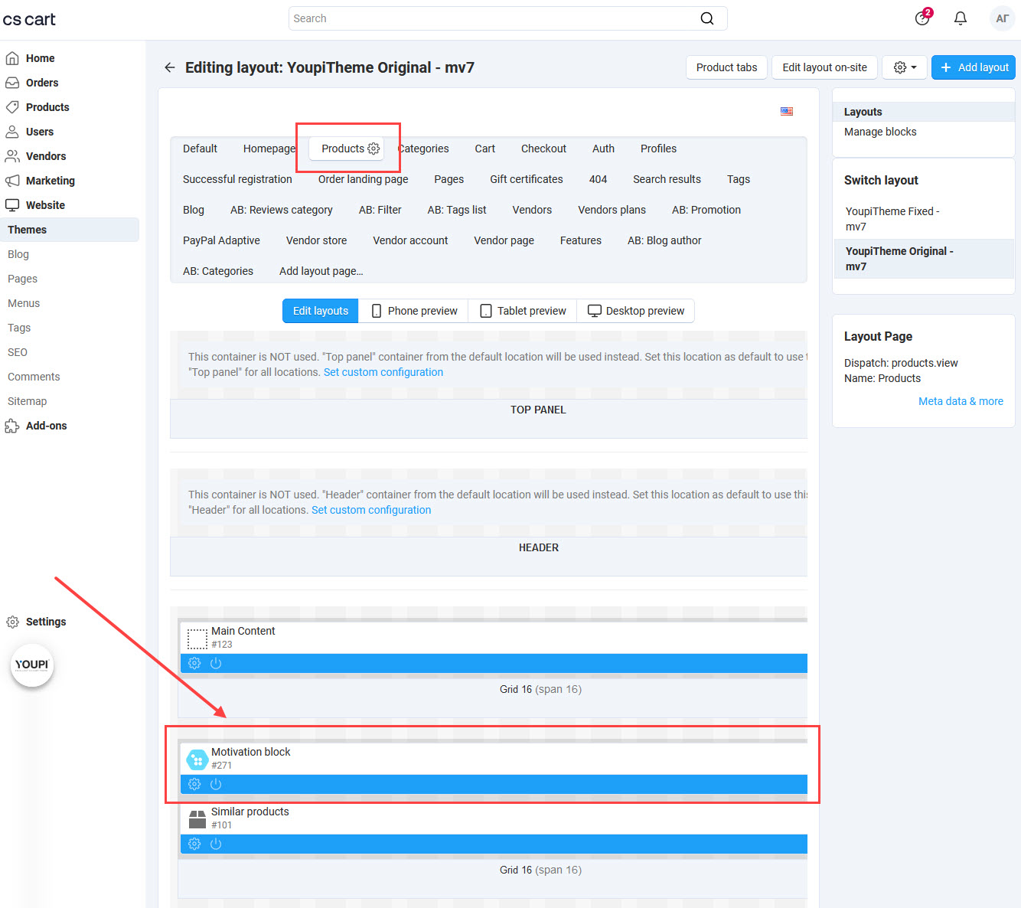Screen dimensions: 1021x908
Task: Click the YOUPI round logo badge
Action: pos(31,665)
